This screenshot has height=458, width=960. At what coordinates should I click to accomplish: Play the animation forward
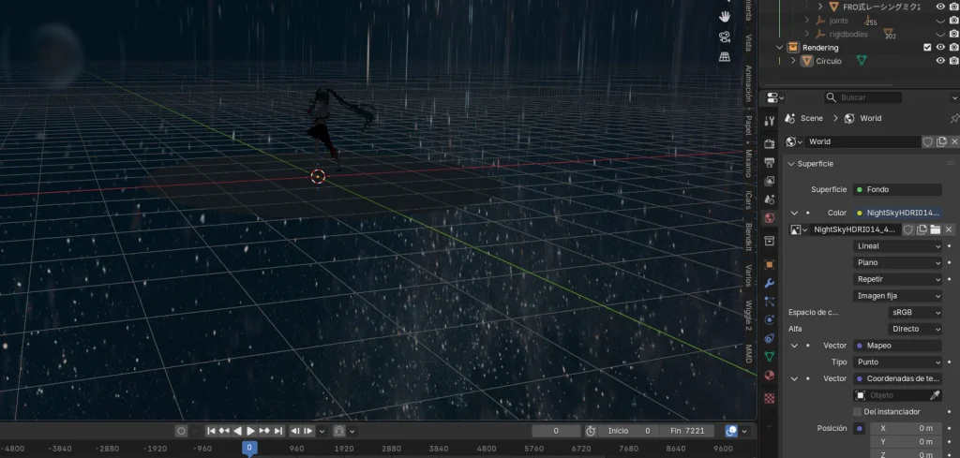pyautogui.click(x=250, y=431)
